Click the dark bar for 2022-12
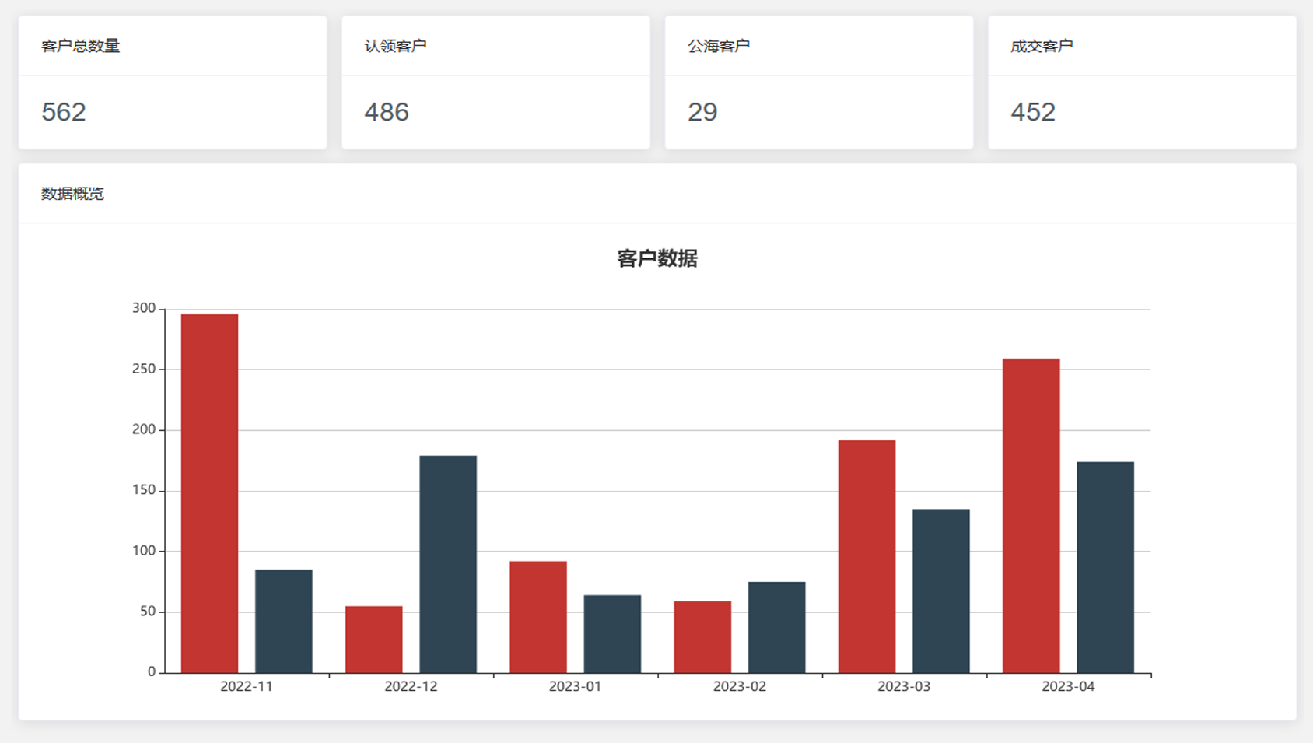Screen dimensions: 1313x743 click(448, 564)
